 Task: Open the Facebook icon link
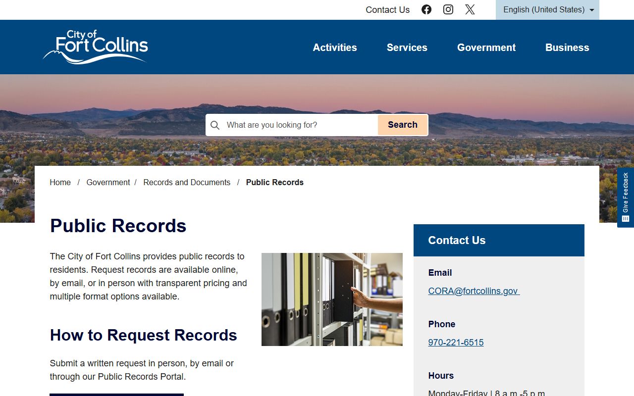(426, 9)
